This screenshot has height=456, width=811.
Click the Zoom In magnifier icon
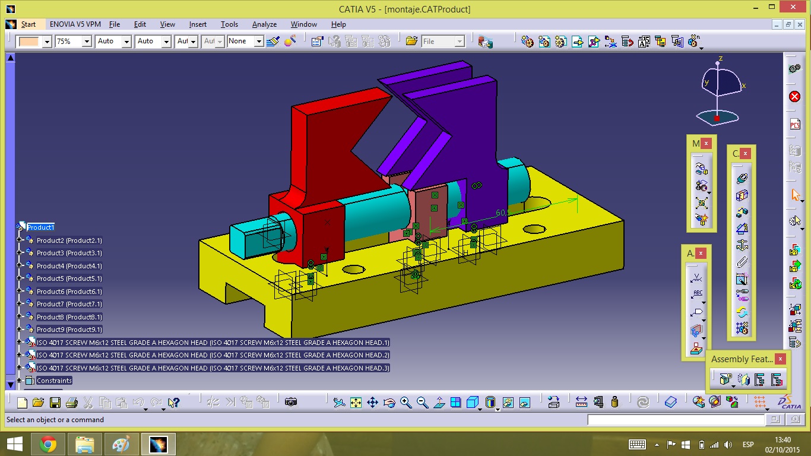(x=406, y=403)
